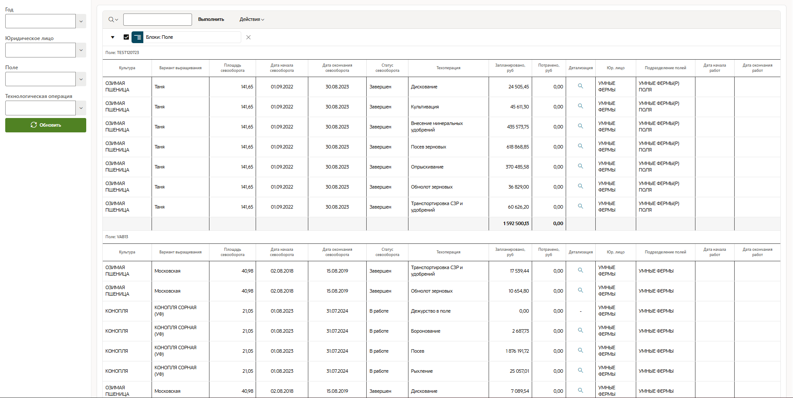Open the Поле dropdown

(x=81, y=79)
